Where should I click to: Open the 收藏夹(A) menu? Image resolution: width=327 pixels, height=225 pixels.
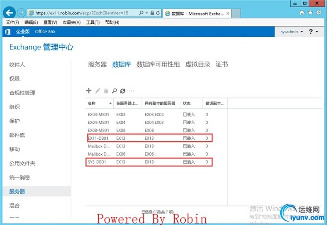pyautogui.click(x=72, y=22)
